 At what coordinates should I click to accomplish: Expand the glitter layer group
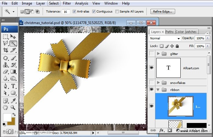tap(158, 53)
